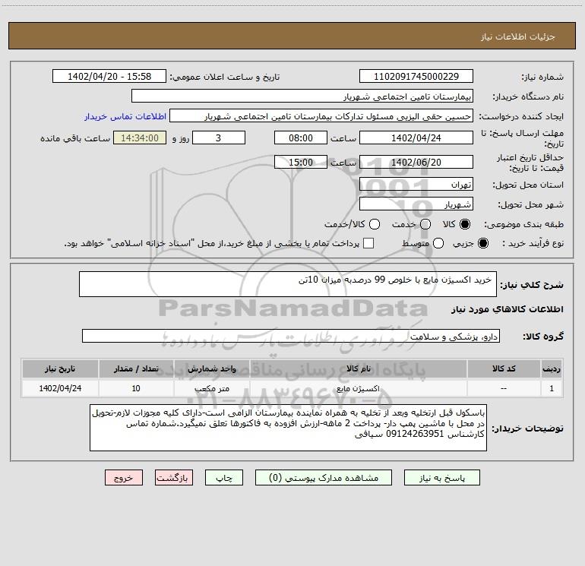This screenshot has width=585, height=566.
Task: Click the quantity cell showing 10
Action: tap(136, 388)
